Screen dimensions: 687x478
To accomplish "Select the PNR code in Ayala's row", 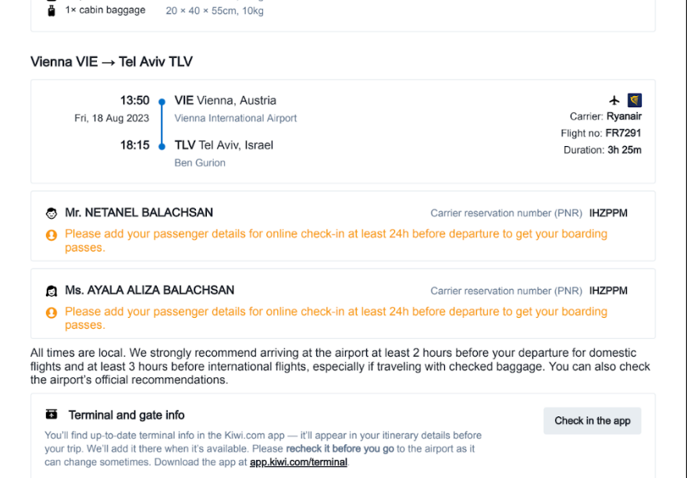I will coord(608,291).
